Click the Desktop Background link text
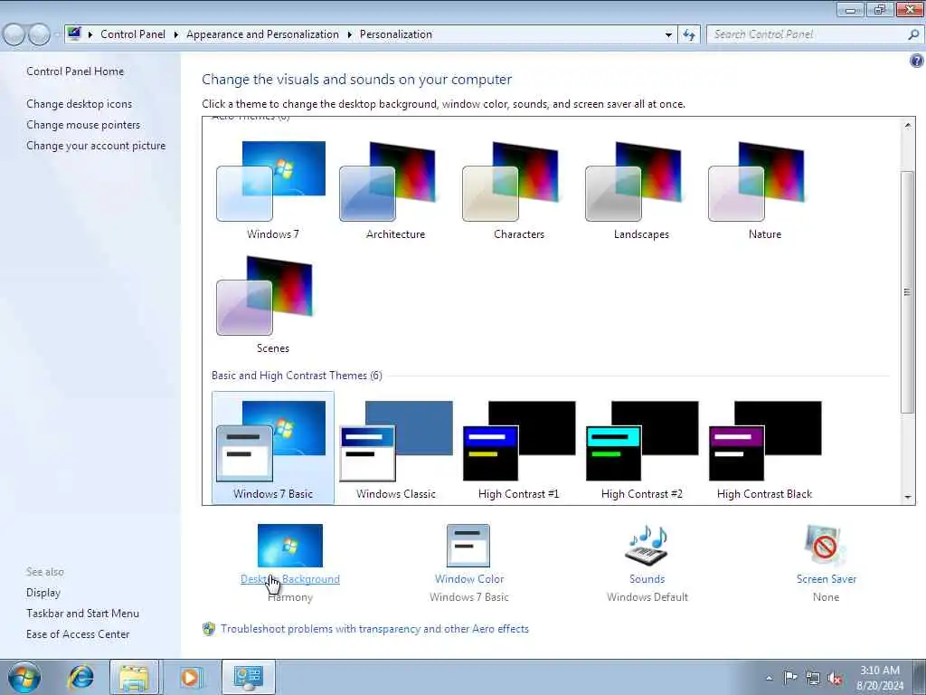926x695 pixels. (290, 579)
